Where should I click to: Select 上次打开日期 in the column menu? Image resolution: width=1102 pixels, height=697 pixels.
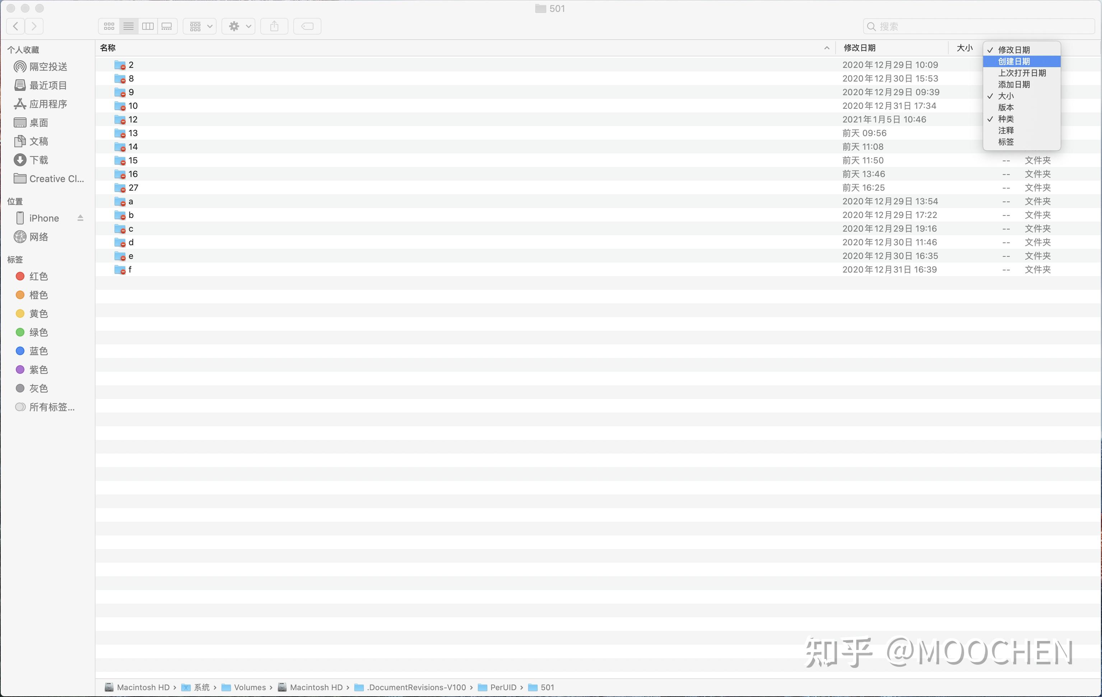[x=1022, y=73]
